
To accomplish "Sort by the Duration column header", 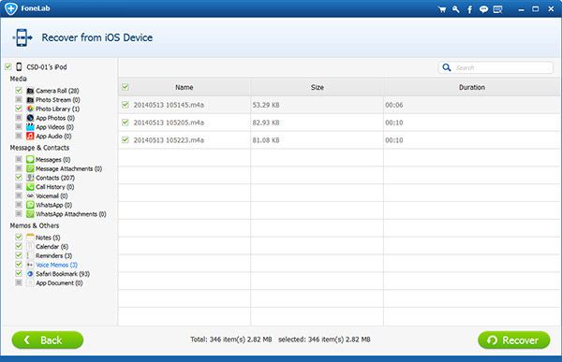I will (472, 87).
